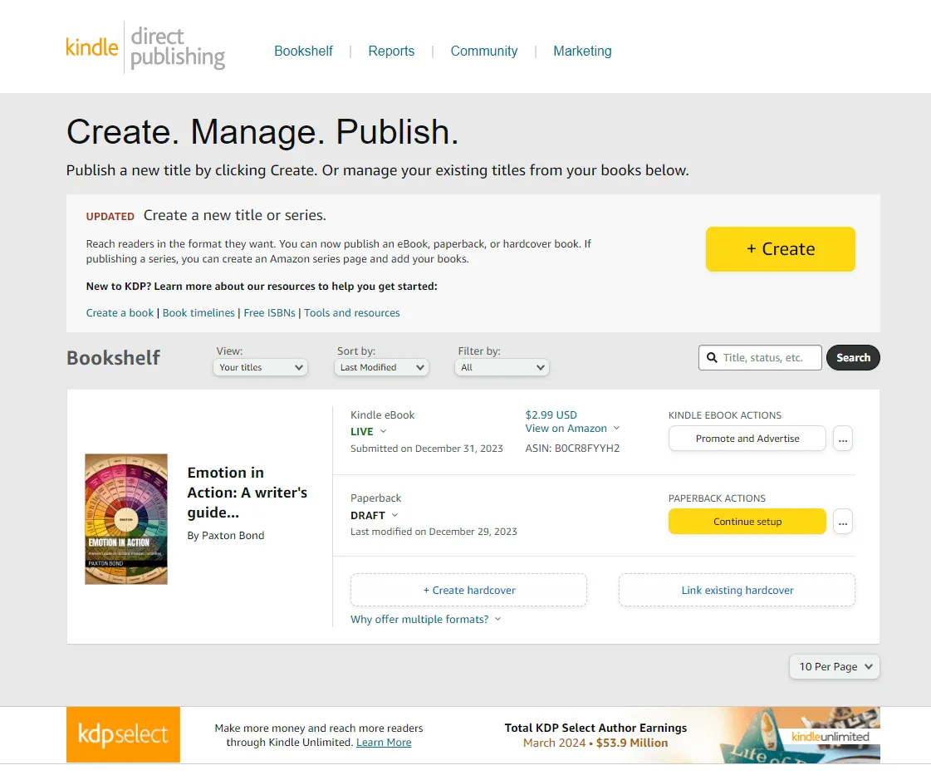Open the Tools and resources link
931x780 pixels.
click(x=352, y=312)
